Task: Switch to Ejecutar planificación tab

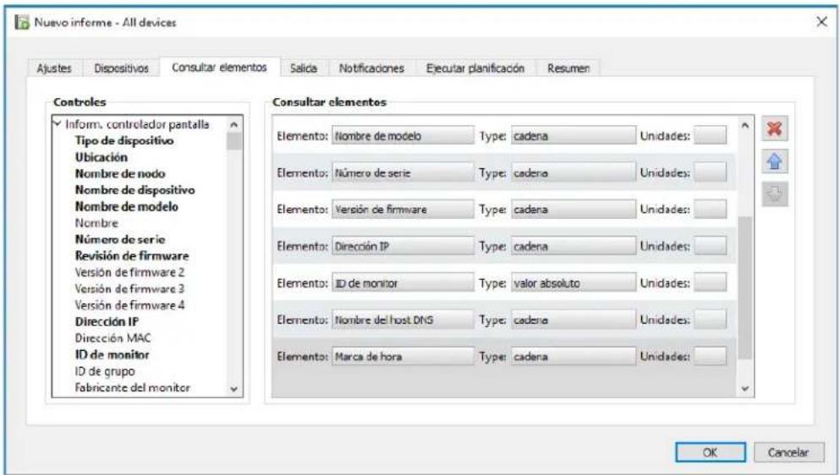Action: click(475, 68)
